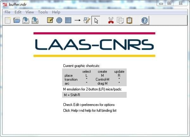This screenshot has width=190, height=137.
Task: Click the 'select' column header
Action: pyautogui.click(x=86, y=72)
